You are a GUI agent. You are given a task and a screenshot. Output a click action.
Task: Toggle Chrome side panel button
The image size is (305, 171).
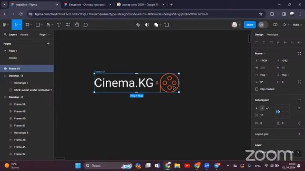(284, 14)
